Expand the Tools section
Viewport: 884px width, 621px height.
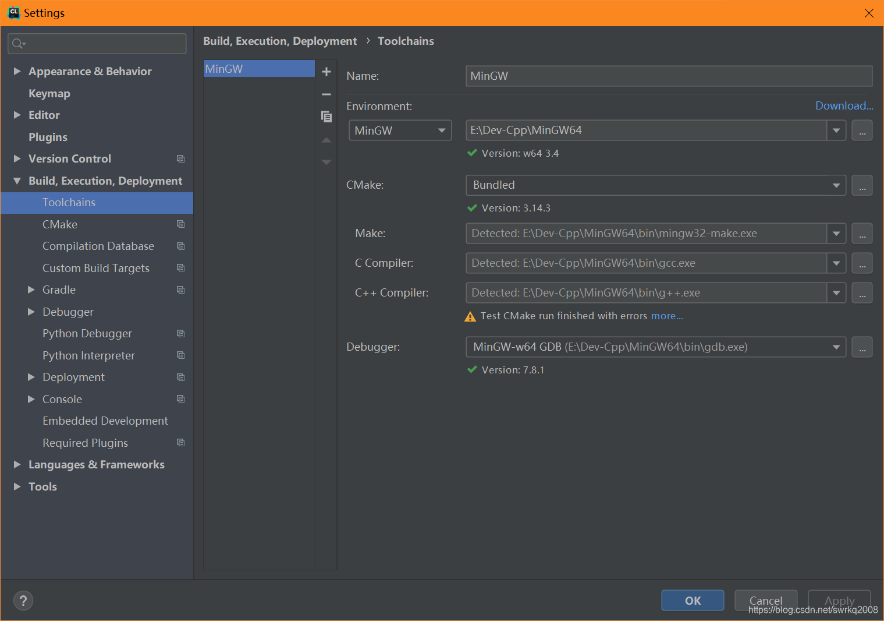pos(17,486)
